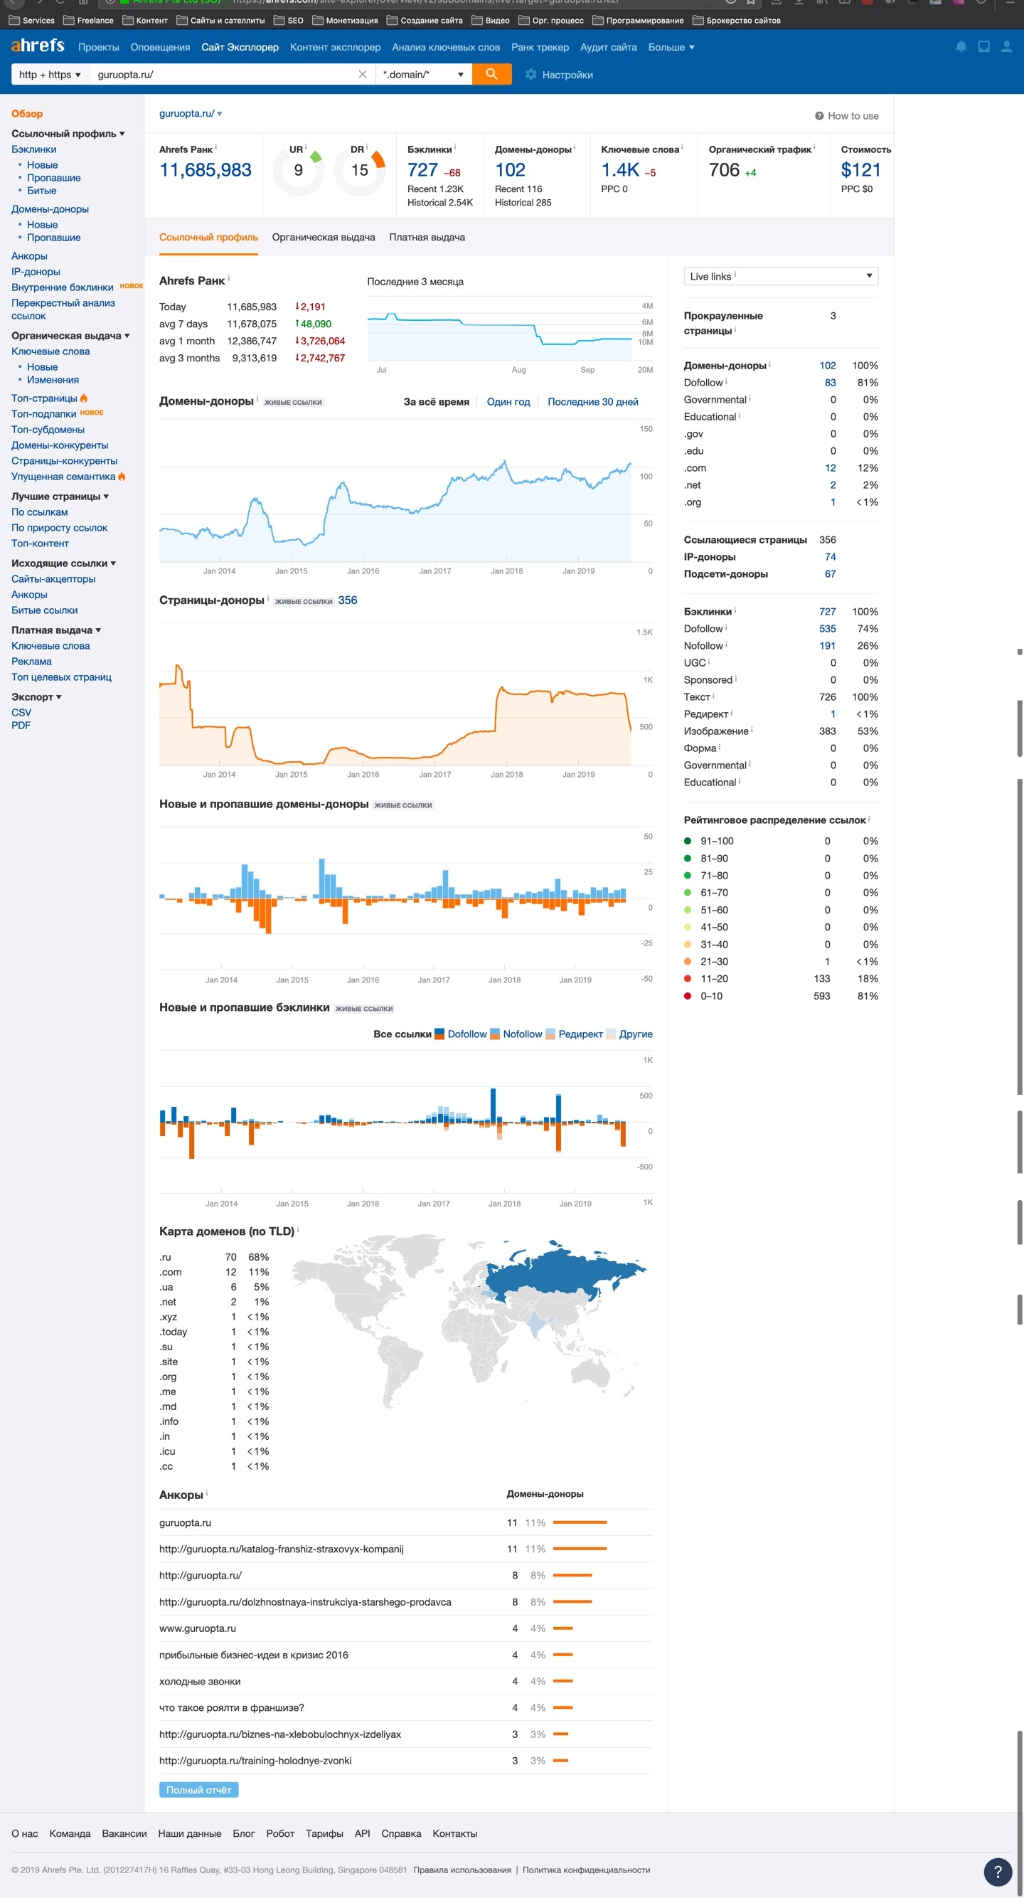Viewport: 1024px width, 1898px height.
Task: Clear the URL field with the X icon
Action: [x=363, y=75]
